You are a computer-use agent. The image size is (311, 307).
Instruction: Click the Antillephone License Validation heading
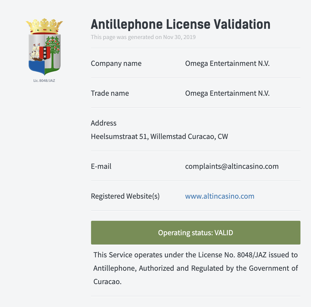click(x=181, y=24)
